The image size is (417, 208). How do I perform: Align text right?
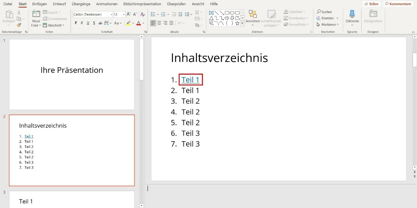[x=165, y=23]
